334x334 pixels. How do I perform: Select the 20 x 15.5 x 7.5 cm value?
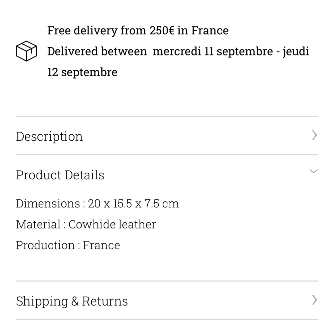tap(133, 203)
